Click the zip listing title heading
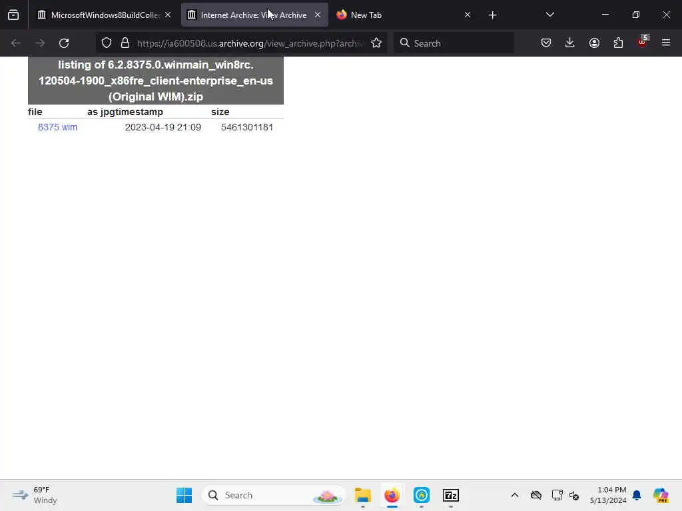The height and width of the screenshot is (511, 682). coord(156,81)
